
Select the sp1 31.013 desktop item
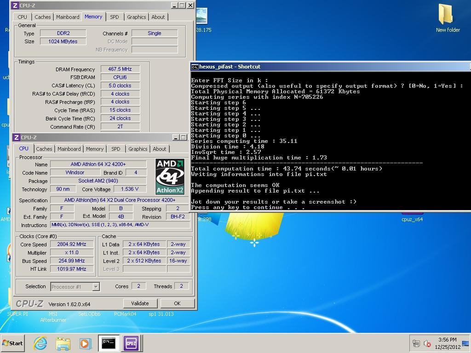tap(161, 314)
